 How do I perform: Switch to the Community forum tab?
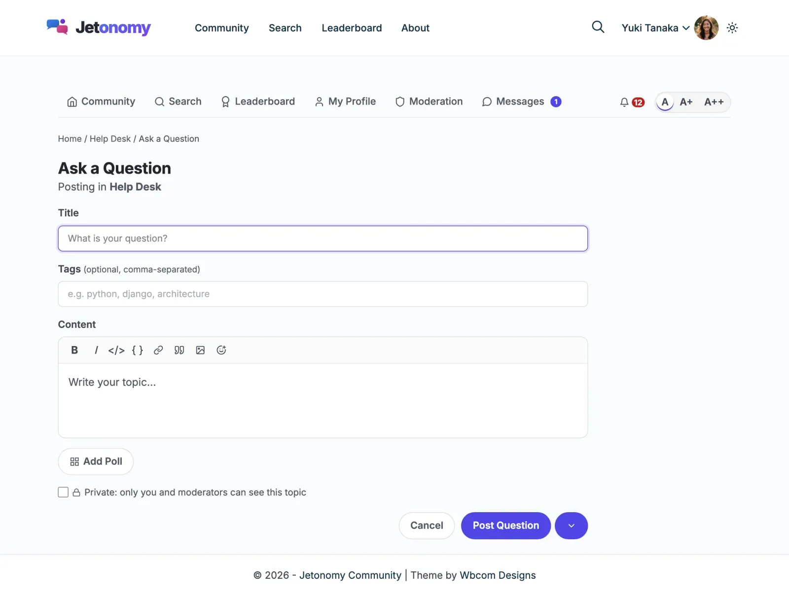[x=101, y=102]
